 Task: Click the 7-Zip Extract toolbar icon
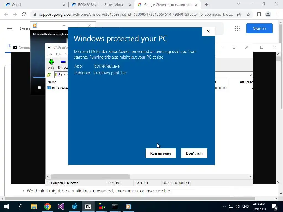(63, 64)
